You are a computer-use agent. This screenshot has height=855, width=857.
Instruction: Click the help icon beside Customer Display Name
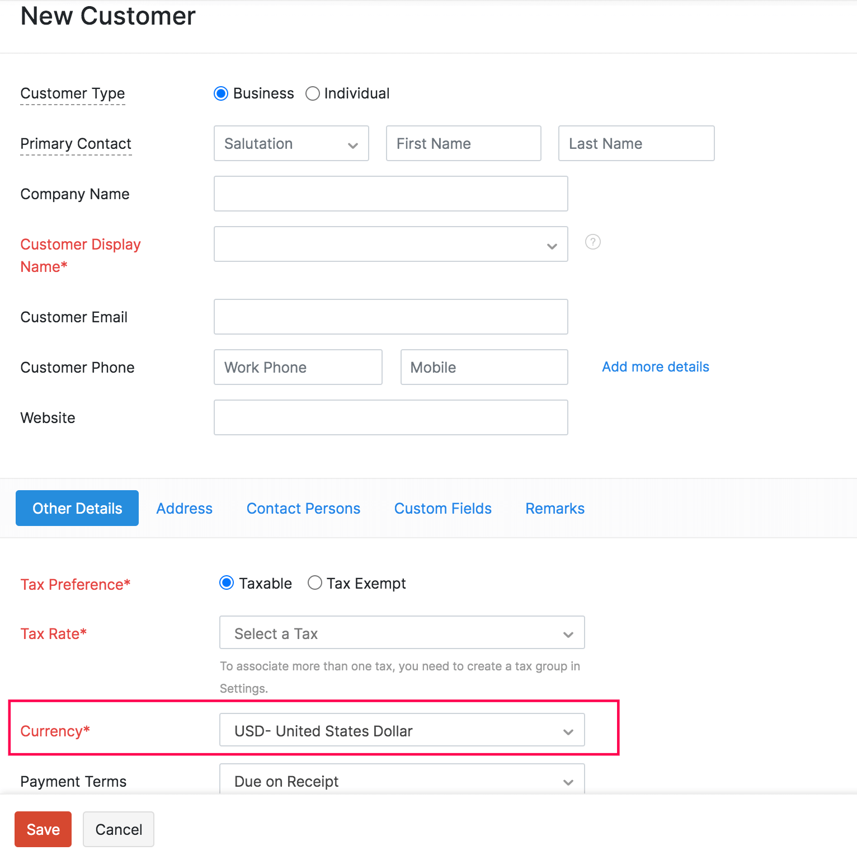point(592,242)
